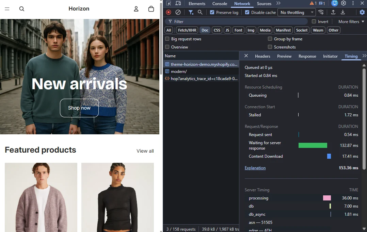367x232 pixels.
Task: Click the Filter text input field
Action: pyautogui.click(x=236, y=21)
